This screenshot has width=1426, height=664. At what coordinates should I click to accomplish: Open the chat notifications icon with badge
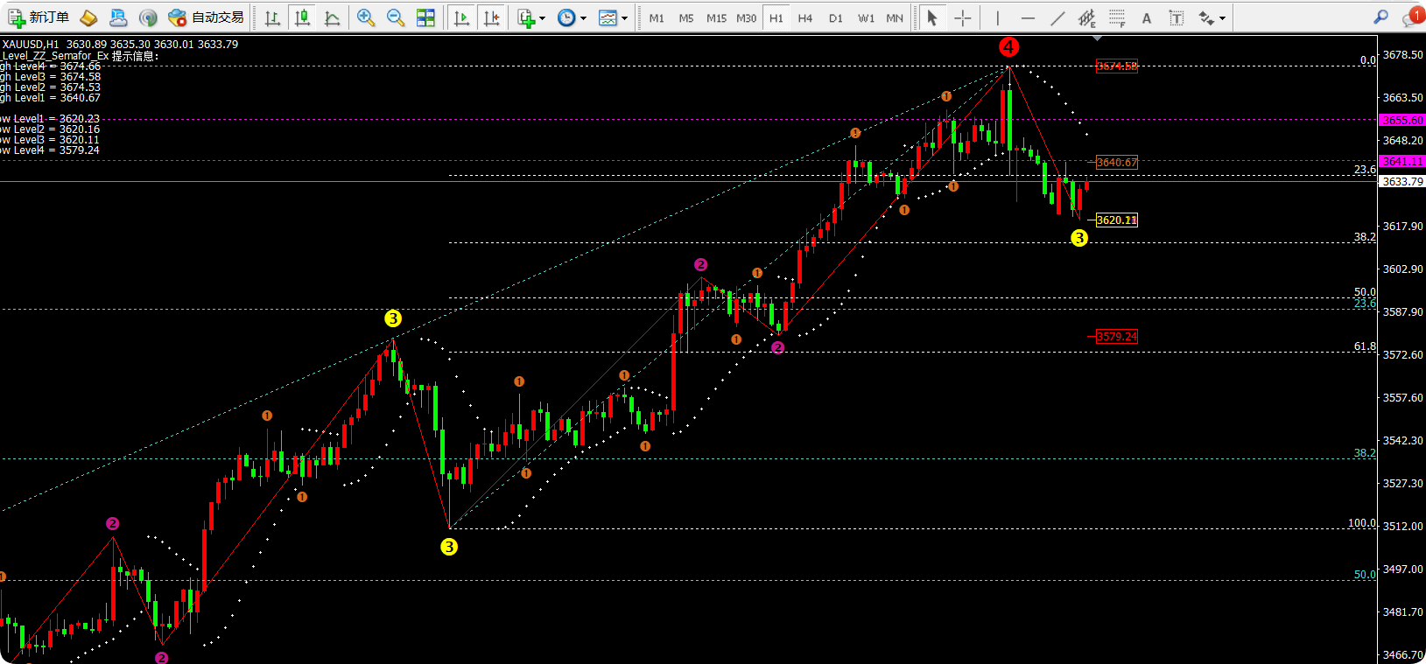pyautogui.click(x=1412, y=17)
